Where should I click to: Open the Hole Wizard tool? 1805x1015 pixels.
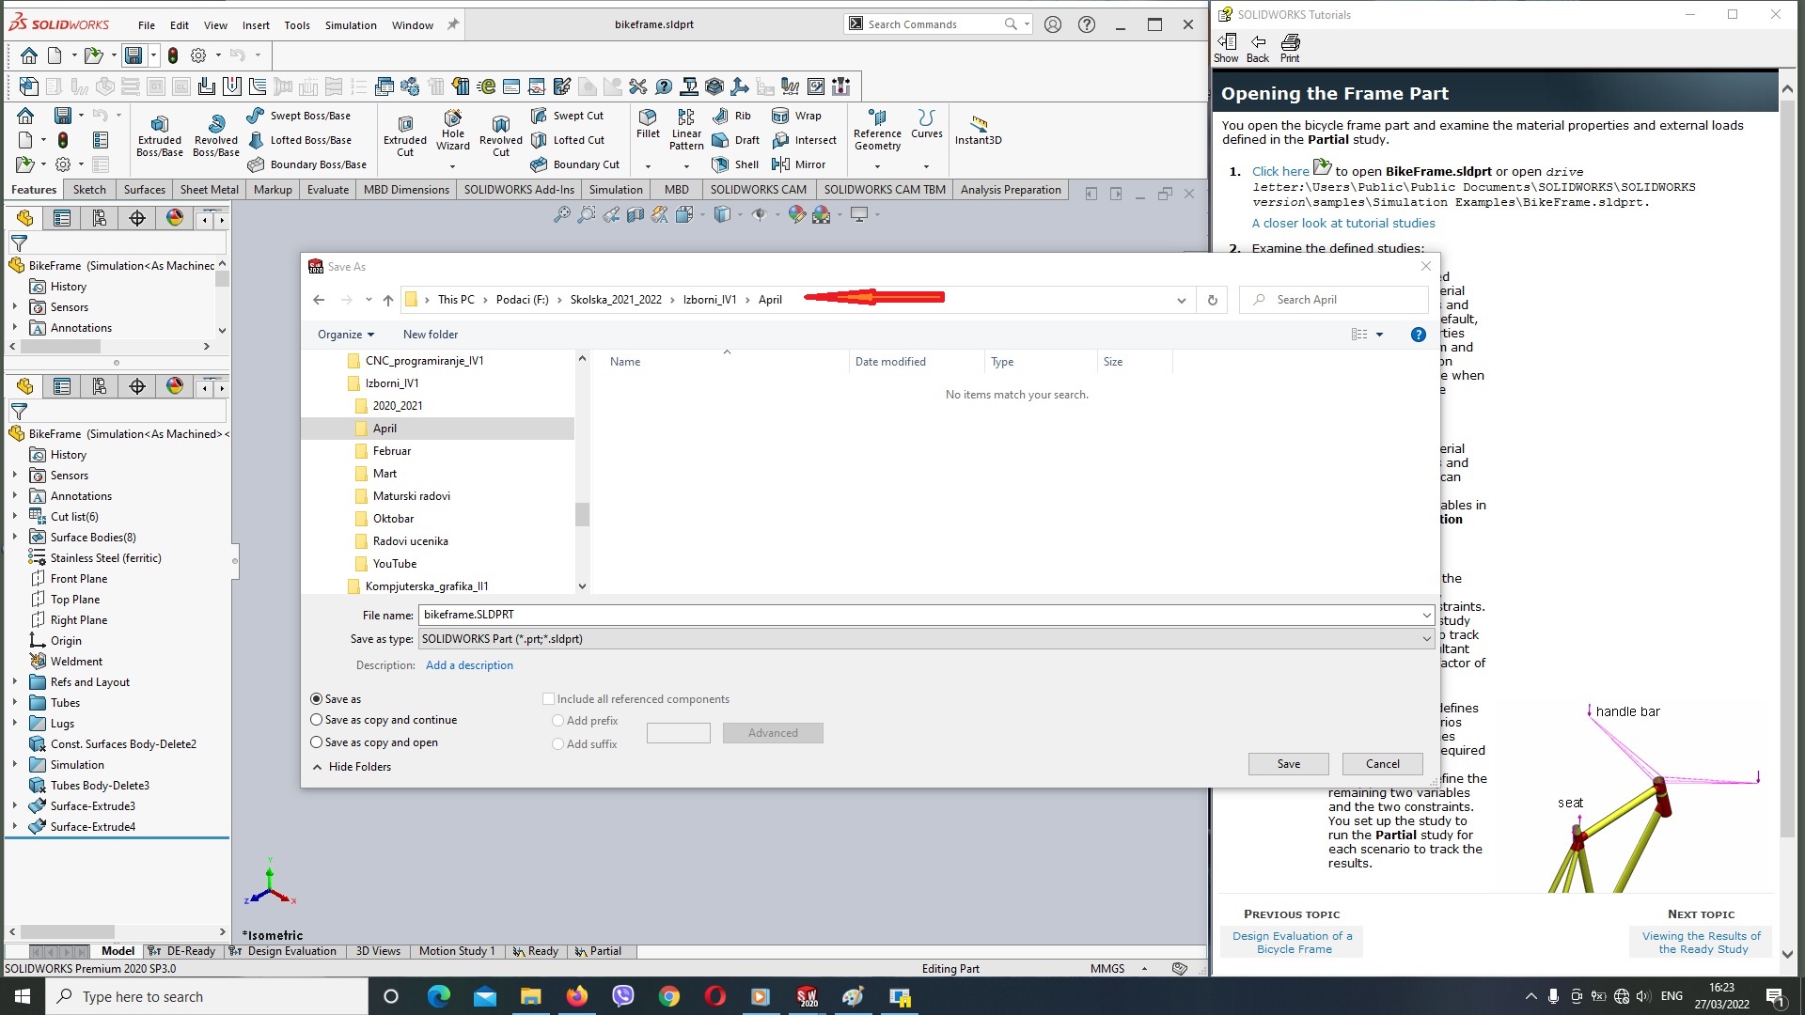click(452, 132)
